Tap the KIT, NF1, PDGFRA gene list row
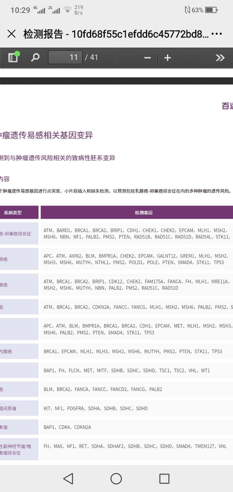The height and width of the screenshot is (492, 233). click(x=95, y=408)
